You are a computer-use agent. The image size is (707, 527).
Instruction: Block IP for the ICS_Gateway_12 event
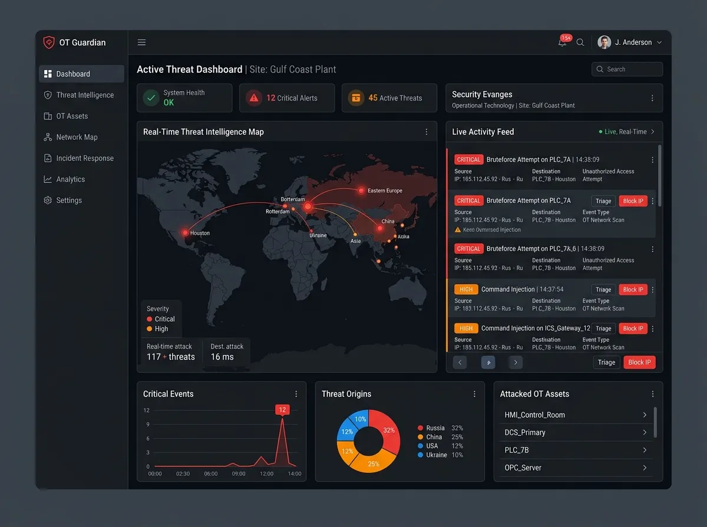[x=633, y=328]
